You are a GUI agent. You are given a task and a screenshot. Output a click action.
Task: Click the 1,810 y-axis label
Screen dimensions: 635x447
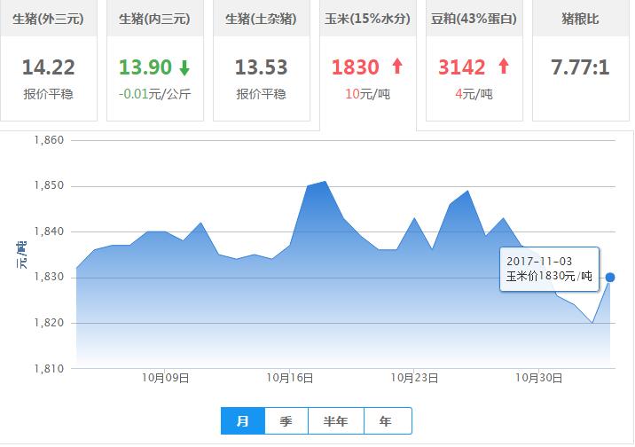pos(49,369)
